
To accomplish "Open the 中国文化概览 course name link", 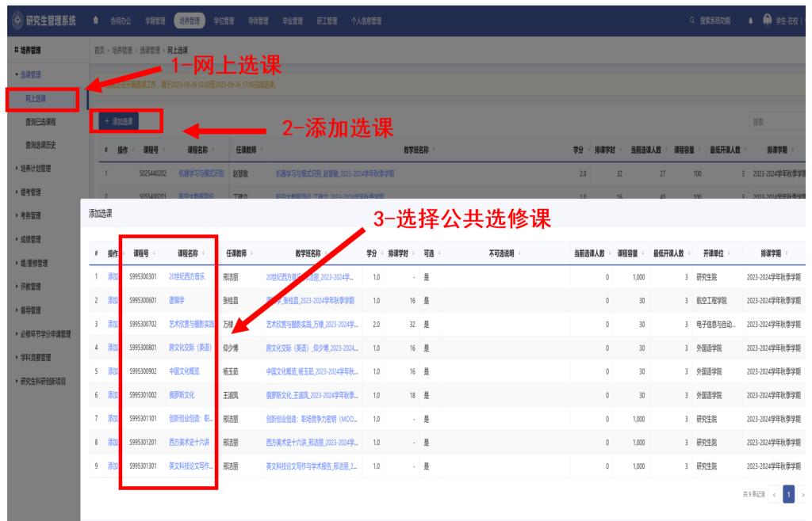I will 187,370.
